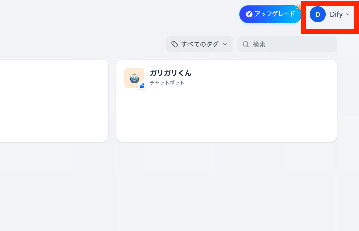Viewport: 359px width, 231px height.
Task: Click the アップグレード upgrade button
Action: point(271,14)
